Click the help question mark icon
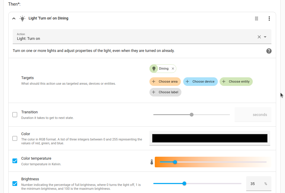The height and width of the screenshot is (193, 285). point(269,51)
